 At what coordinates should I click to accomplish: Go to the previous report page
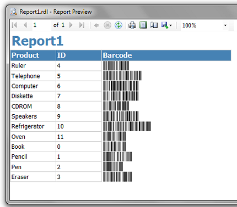25,25
